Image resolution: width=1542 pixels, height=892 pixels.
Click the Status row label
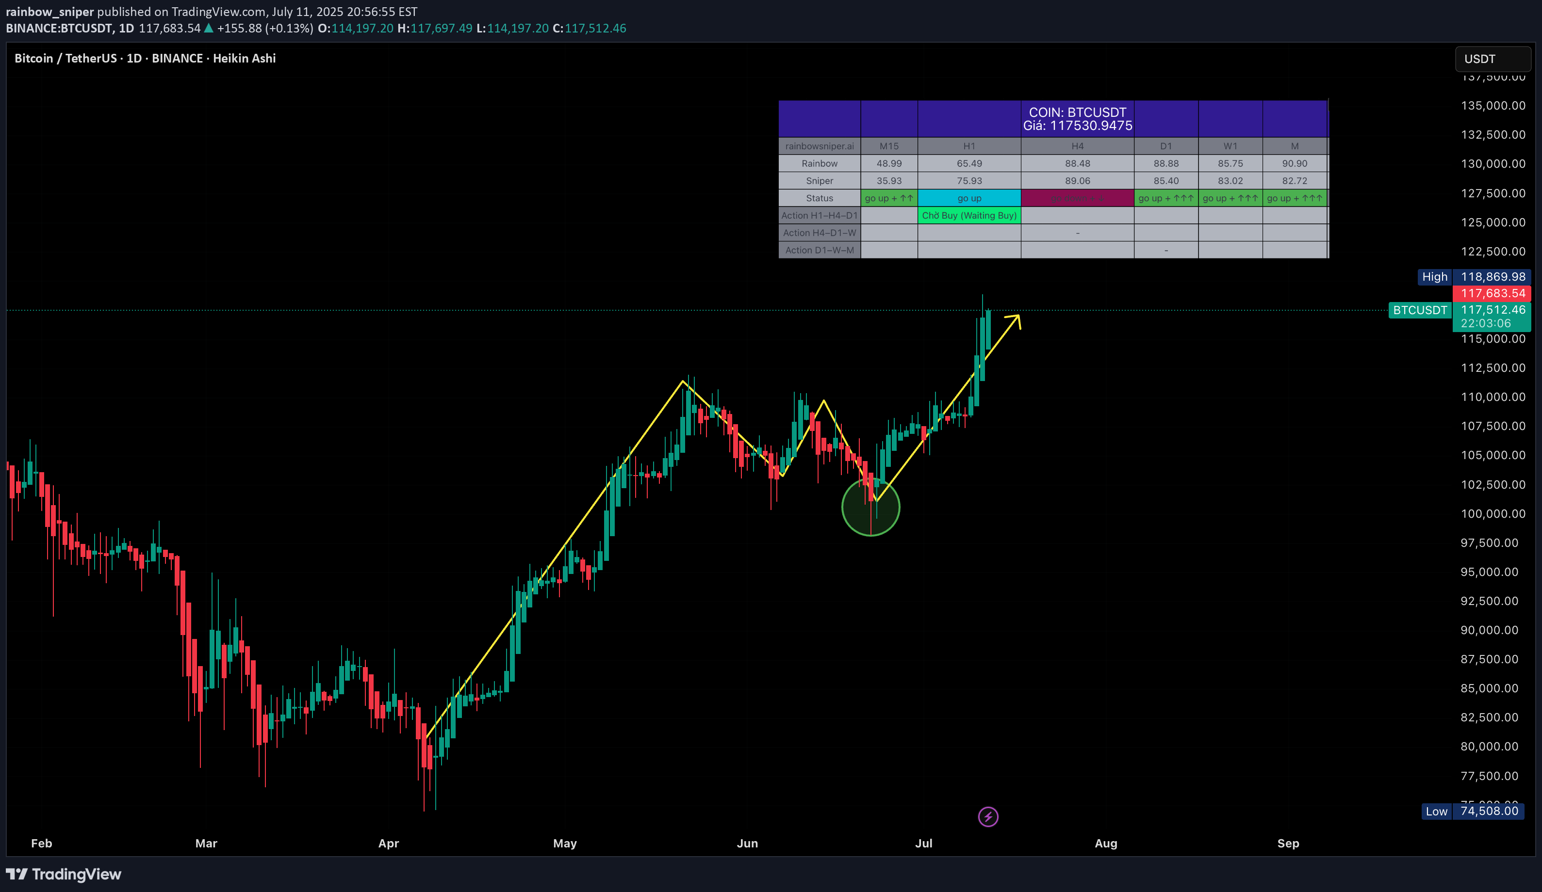click(x=820, y=198)
